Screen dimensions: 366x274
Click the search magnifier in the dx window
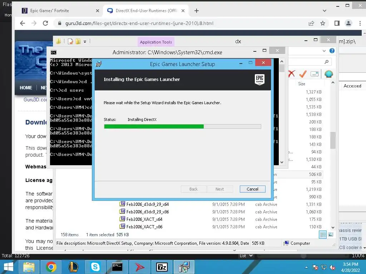[x=326, y=62]
